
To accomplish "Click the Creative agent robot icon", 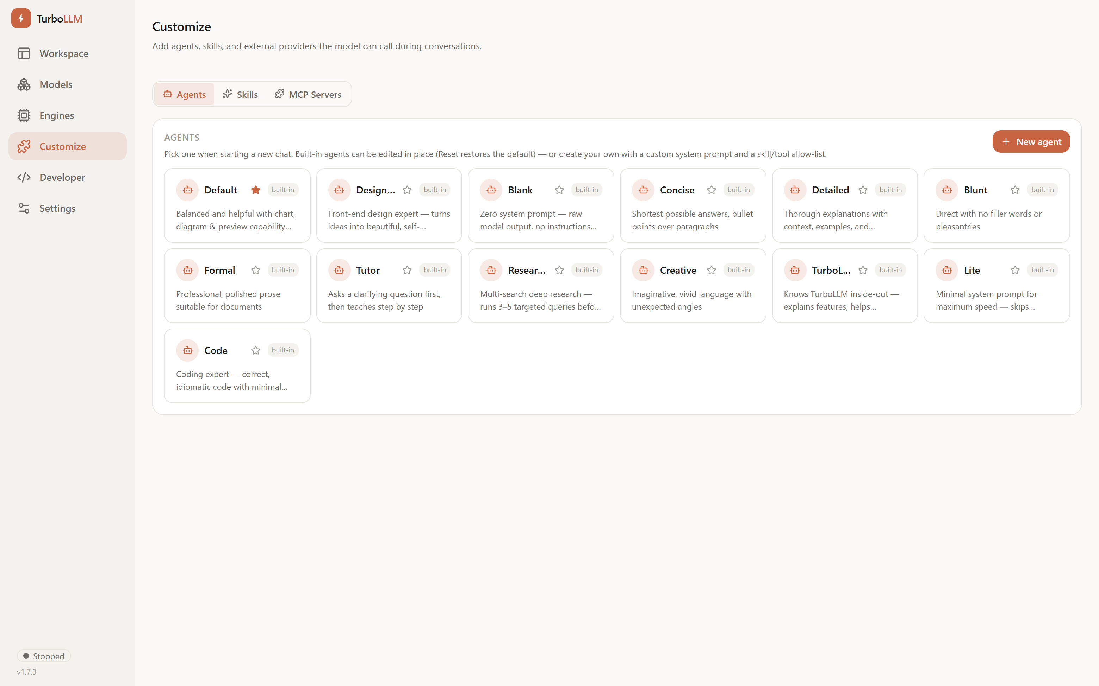I will point(644,271).
